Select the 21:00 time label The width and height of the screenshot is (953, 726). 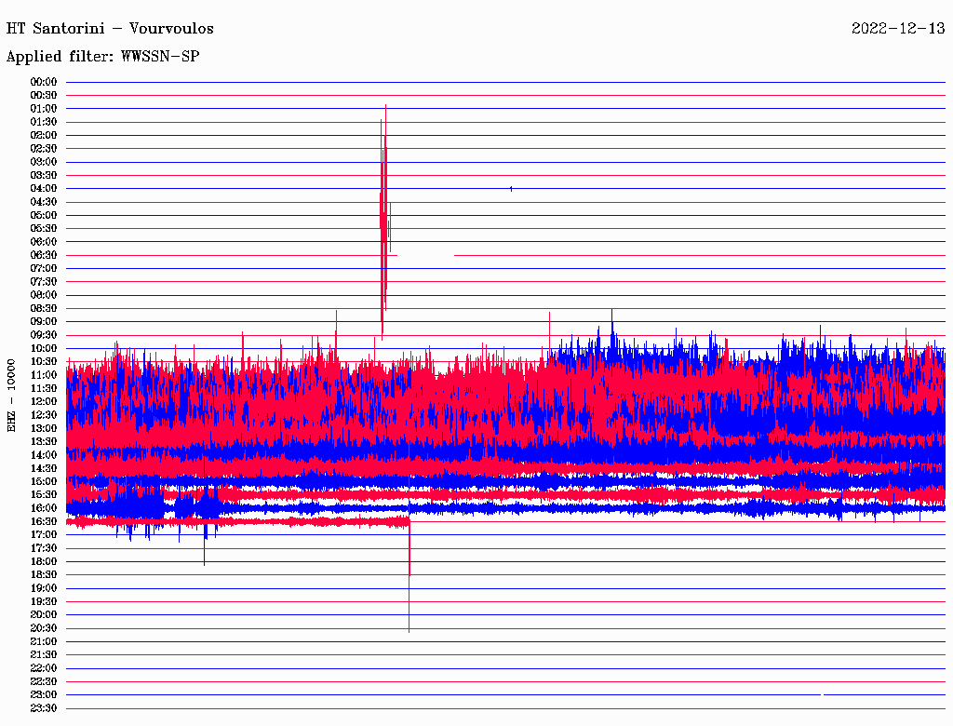click(44, 641)
